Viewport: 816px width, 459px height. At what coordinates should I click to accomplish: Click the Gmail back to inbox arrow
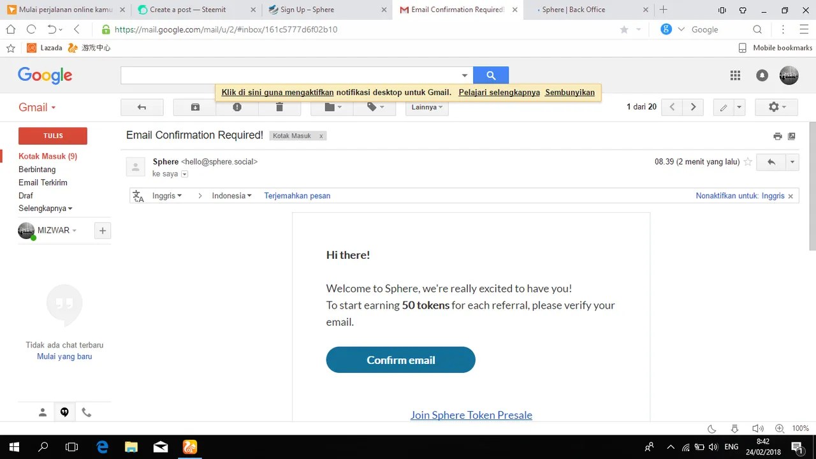click(142, 107)
